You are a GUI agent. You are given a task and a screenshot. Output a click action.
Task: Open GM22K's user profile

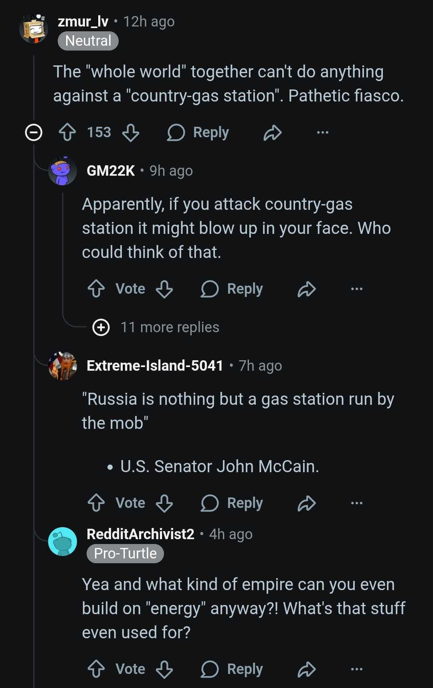point(111,171)
